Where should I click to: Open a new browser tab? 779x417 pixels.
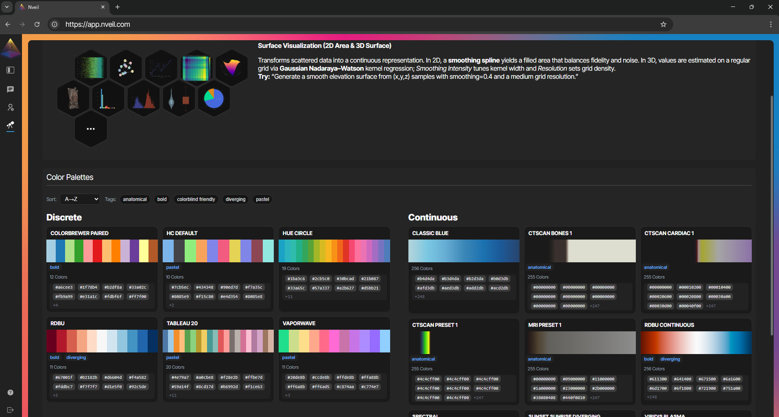click(118, 7)
